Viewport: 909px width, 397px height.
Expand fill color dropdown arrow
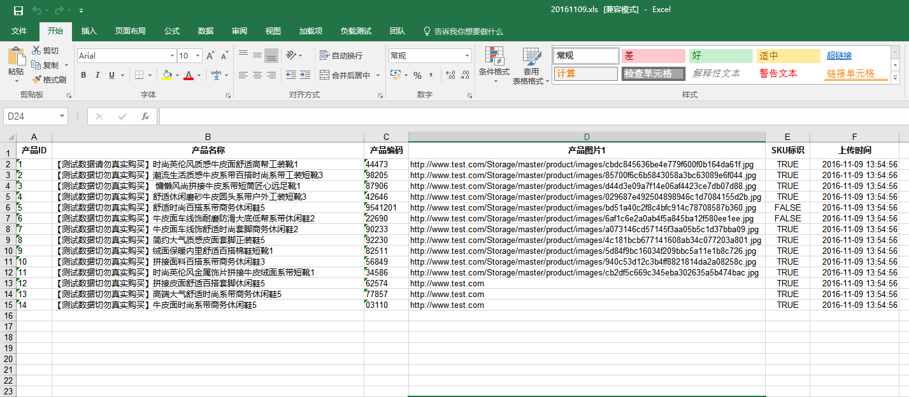[x=176, y=75]
